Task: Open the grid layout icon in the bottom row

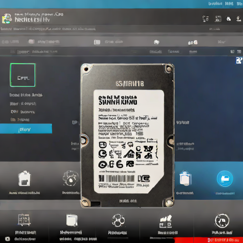Action: pos(24,220)
